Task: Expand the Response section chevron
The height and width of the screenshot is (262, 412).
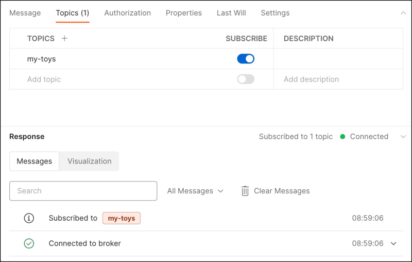Action: click(x=403, y=137)
